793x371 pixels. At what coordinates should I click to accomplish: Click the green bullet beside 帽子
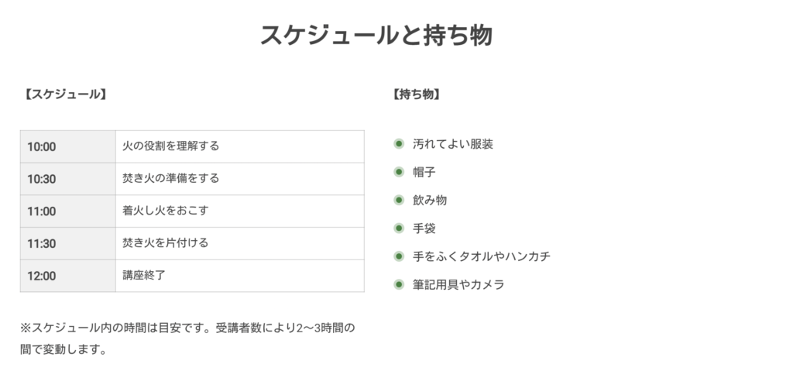click(x=399, y=172)
